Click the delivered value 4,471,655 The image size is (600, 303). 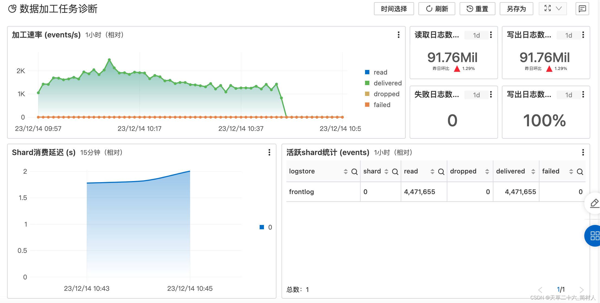520,192
